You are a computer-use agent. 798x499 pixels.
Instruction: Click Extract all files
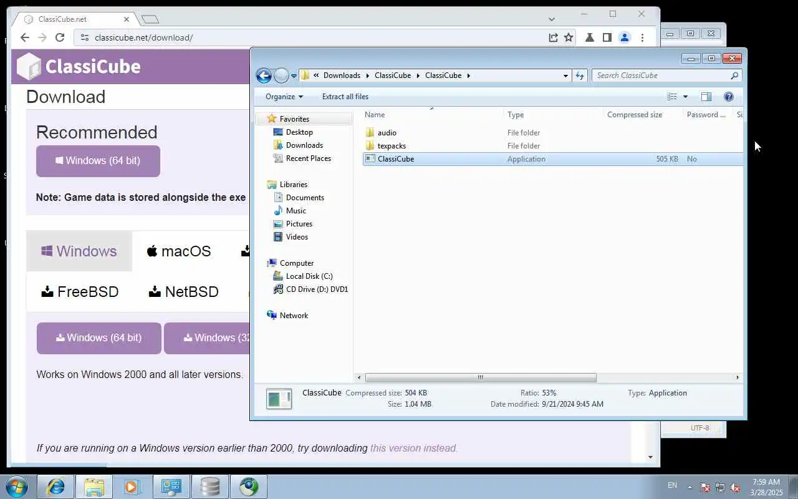(x=345, y=97)
